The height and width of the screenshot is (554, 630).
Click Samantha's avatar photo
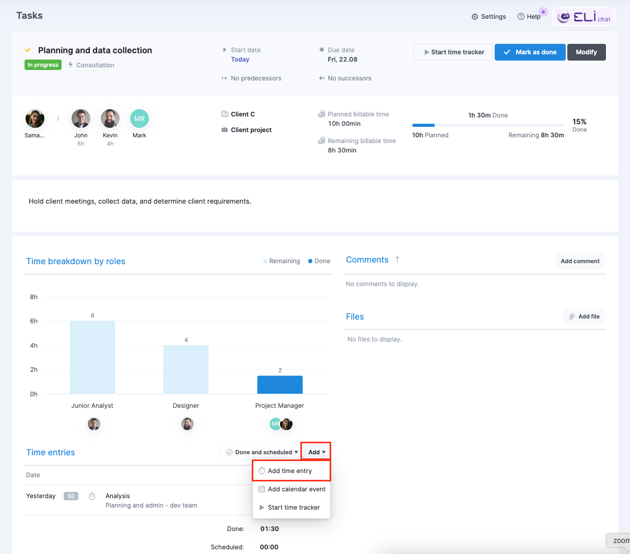35,119
